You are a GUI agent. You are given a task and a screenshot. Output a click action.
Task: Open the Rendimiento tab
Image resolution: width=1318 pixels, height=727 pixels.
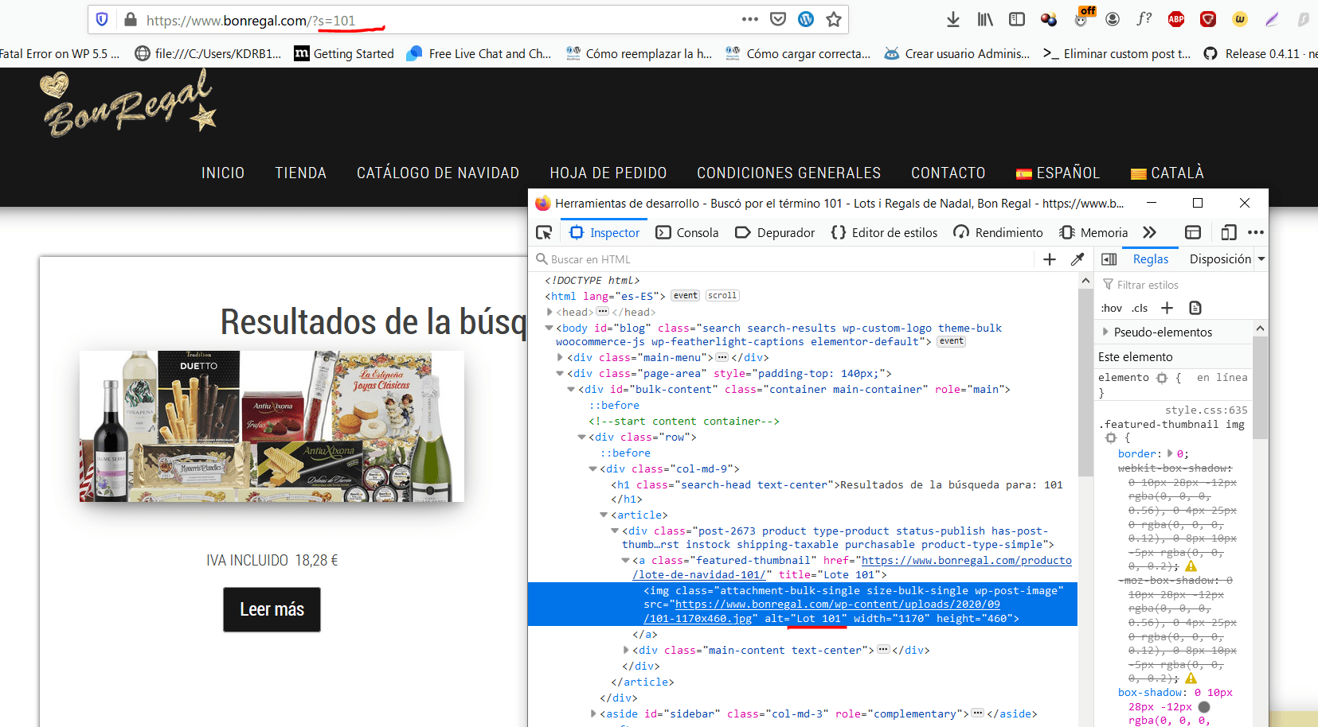(x=998, y=232)
